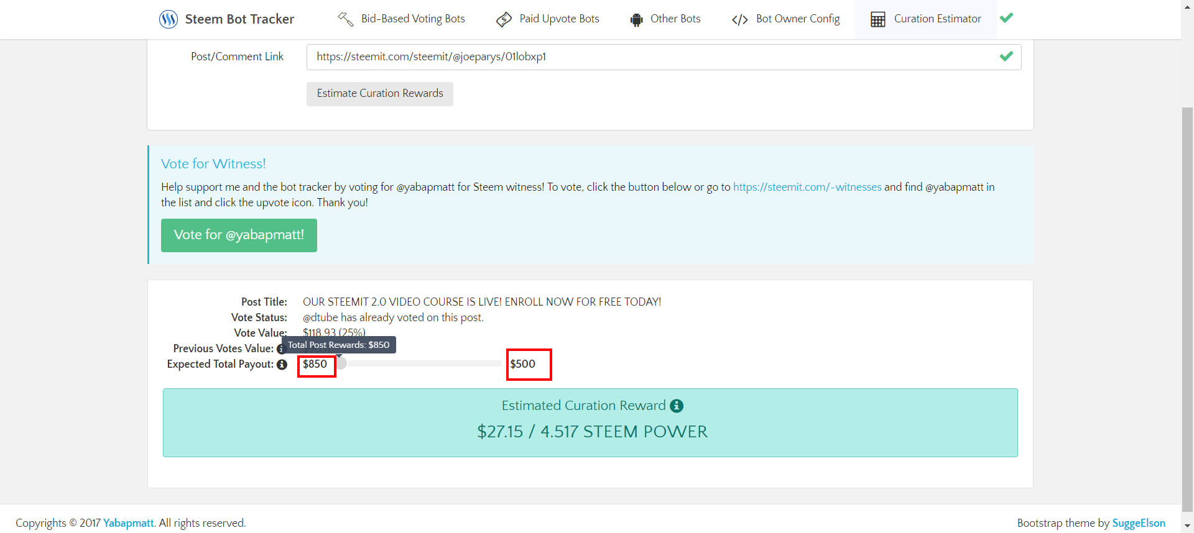
Task: Click the Estimate Curation Rewards button
Action: coord(380,94)
